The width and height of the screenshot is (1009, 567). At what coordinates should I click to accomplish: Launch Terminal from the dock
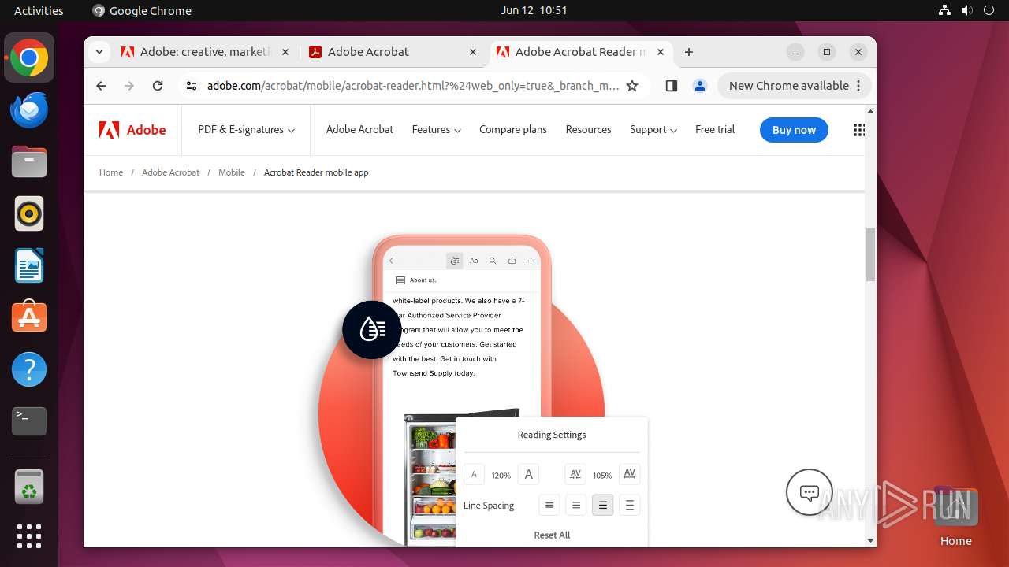tap(29, 421)
